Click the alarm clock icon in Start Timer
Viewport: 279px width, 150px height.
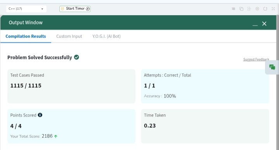point(62,9)
